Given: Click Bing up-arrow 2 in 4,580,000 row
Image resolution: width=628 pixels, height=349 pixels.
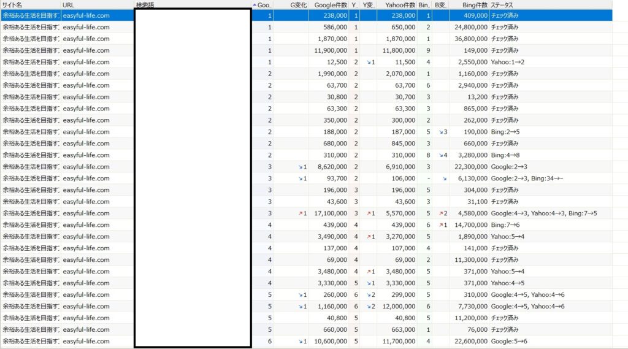Looking at the screenshot, I should (x=443, y=213).
